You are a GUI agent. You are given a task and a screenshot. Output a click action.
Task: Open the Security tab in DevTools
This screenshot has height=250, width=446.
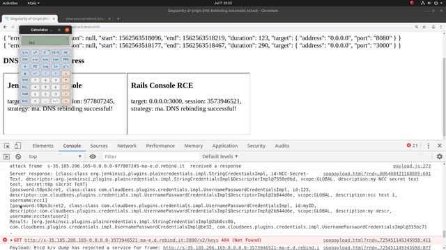point(256,146)
